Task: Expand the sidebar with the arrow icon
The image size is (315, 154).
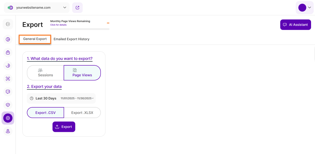Action: tap(8, 24)
